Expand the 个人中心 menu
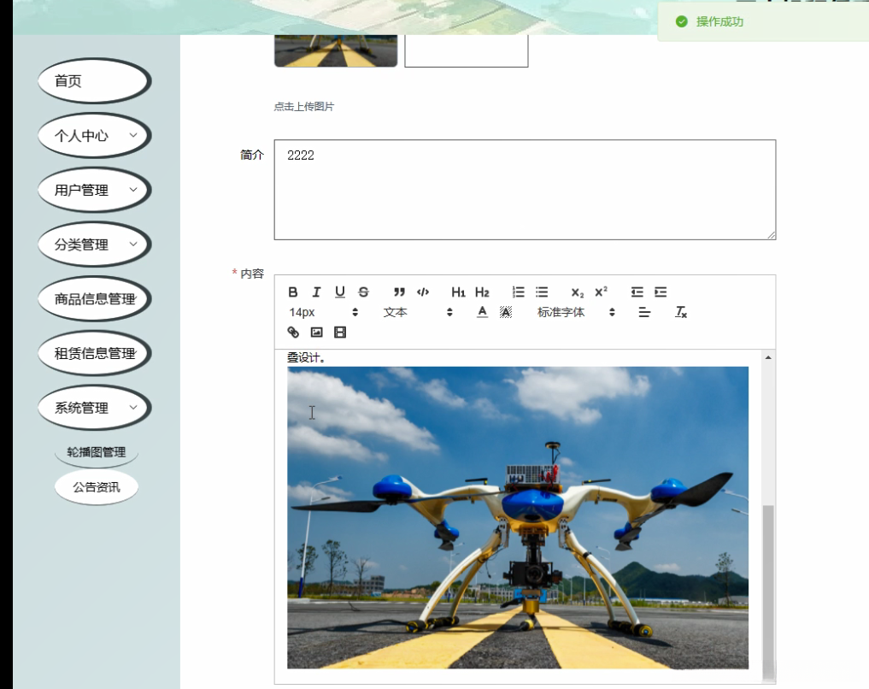The height and width of the screenshot is (689, 869). [x=94, y=135]
